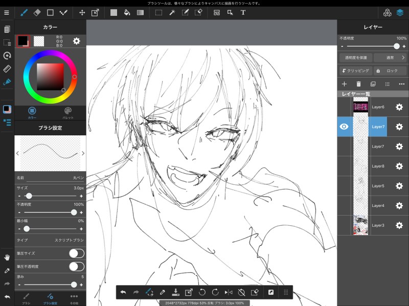This screenshot has width=409, height=306.
Task: Add a new layer with plus icon
Action: pyautogui.click(x=344, y=84)
